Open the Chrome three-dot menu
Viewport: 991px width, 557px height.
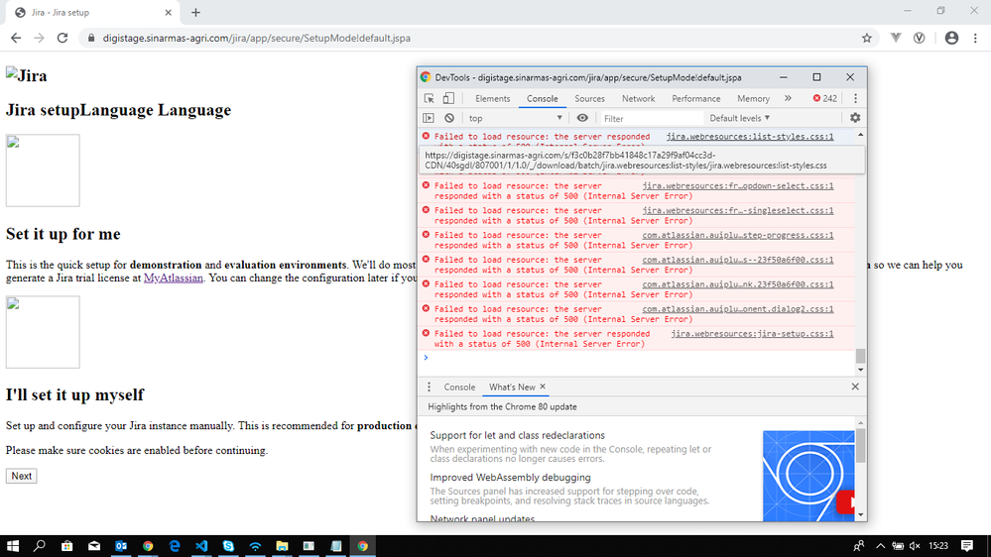coord(975,38)
